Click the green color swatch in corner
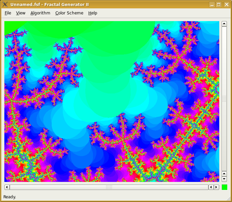The height and width of the screenshot is (202, 232). point(224,187)
